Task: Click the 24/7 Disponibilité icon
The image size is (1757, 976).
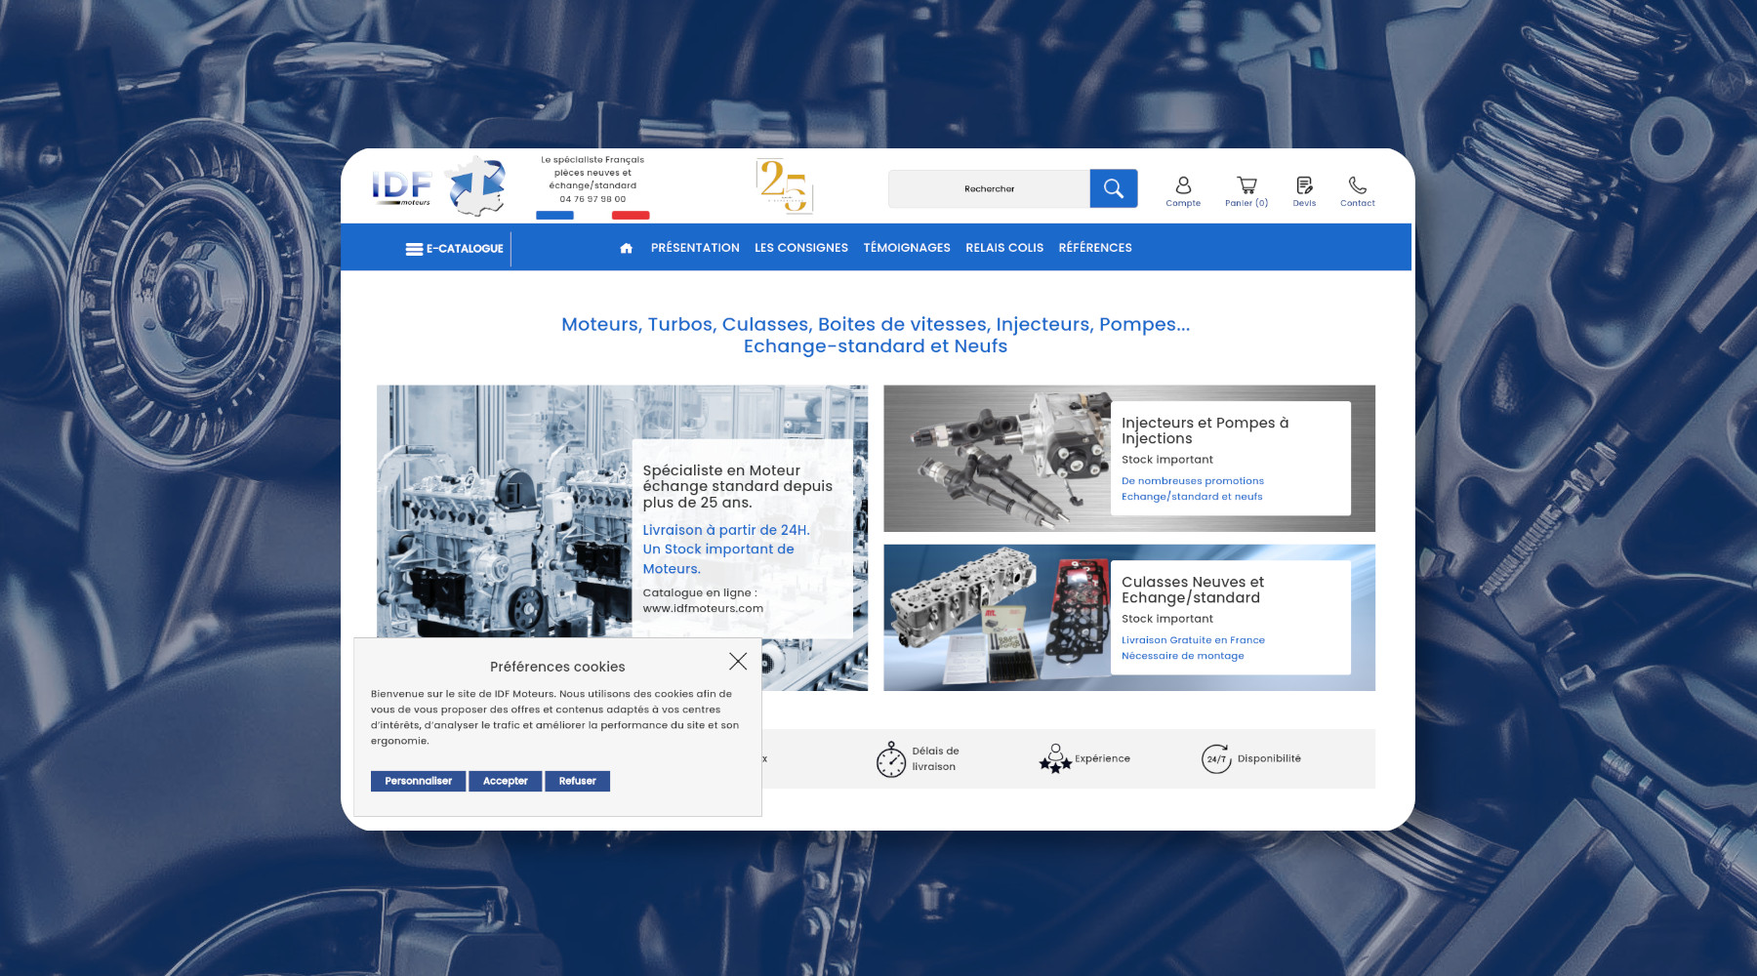Action: click(1216, 758)
